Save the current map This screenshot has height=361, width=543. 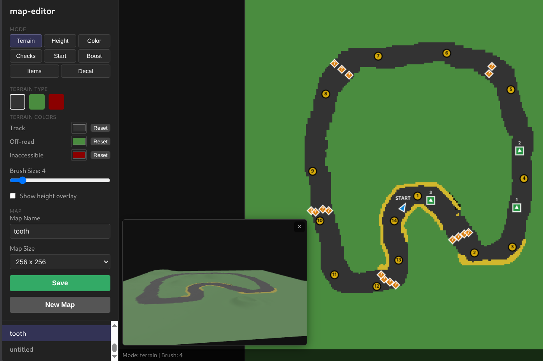tap(60, 283)
